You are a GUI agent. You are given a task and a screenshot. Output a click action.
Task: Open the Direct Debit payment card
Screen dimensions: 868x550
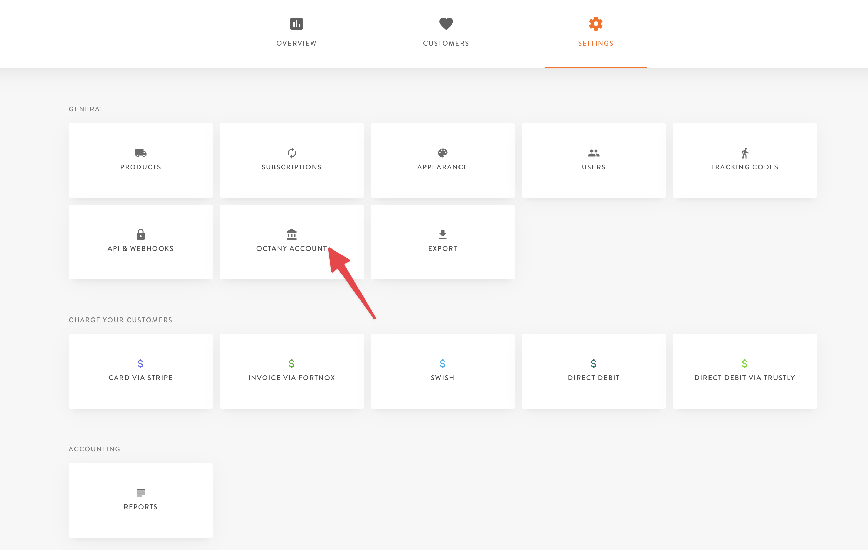[594, 371]
